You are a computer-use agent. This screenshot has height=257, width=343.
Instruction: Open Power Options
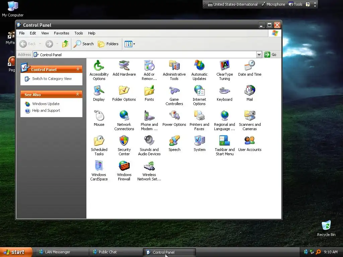pyautogui.click(x=174, y=118)
